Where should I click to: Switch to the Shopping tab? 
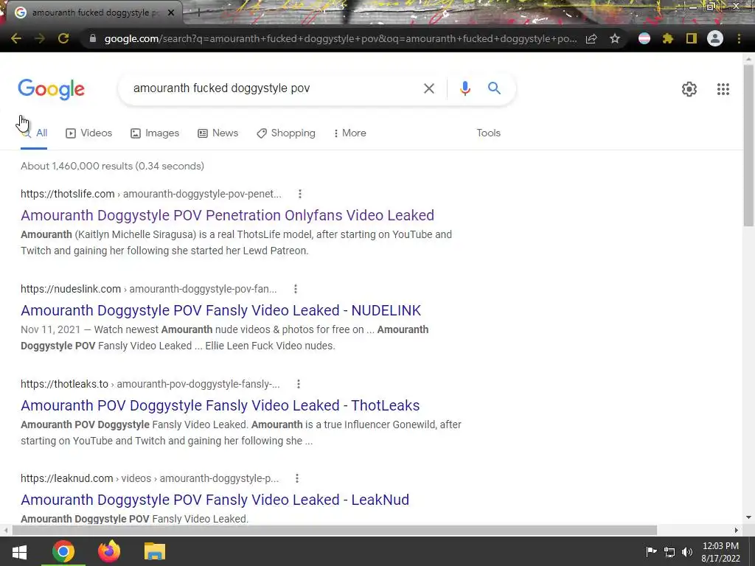click(x=286, y=133)
